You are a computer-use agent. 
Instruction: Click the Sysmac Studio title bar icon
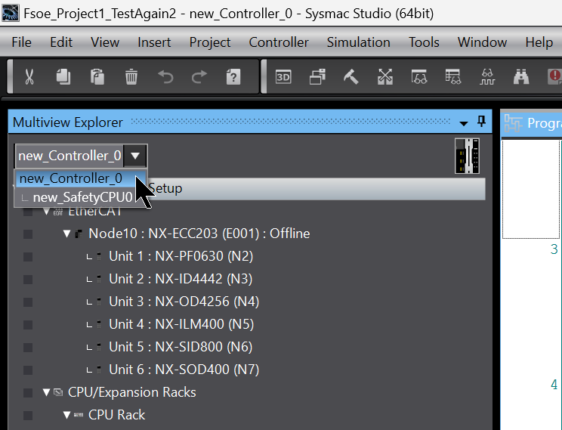click(11, 14)
